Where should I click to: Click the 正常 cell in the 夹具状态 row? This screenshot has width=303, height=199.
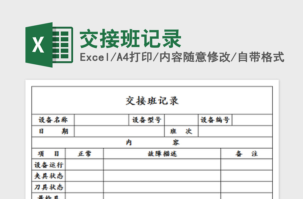84,176
